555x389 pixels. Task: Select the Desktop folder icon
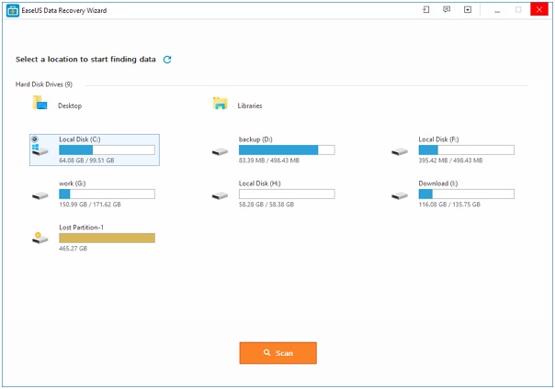click(40, 105)
